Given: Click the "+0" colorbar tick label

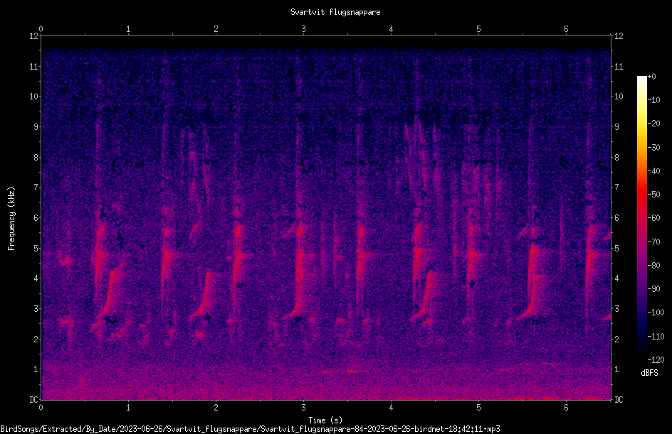Looking at the screenshot, I should click(x=652, y=77).
